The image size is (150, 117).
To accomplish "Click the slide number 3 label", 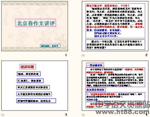I will click(66, 115).
